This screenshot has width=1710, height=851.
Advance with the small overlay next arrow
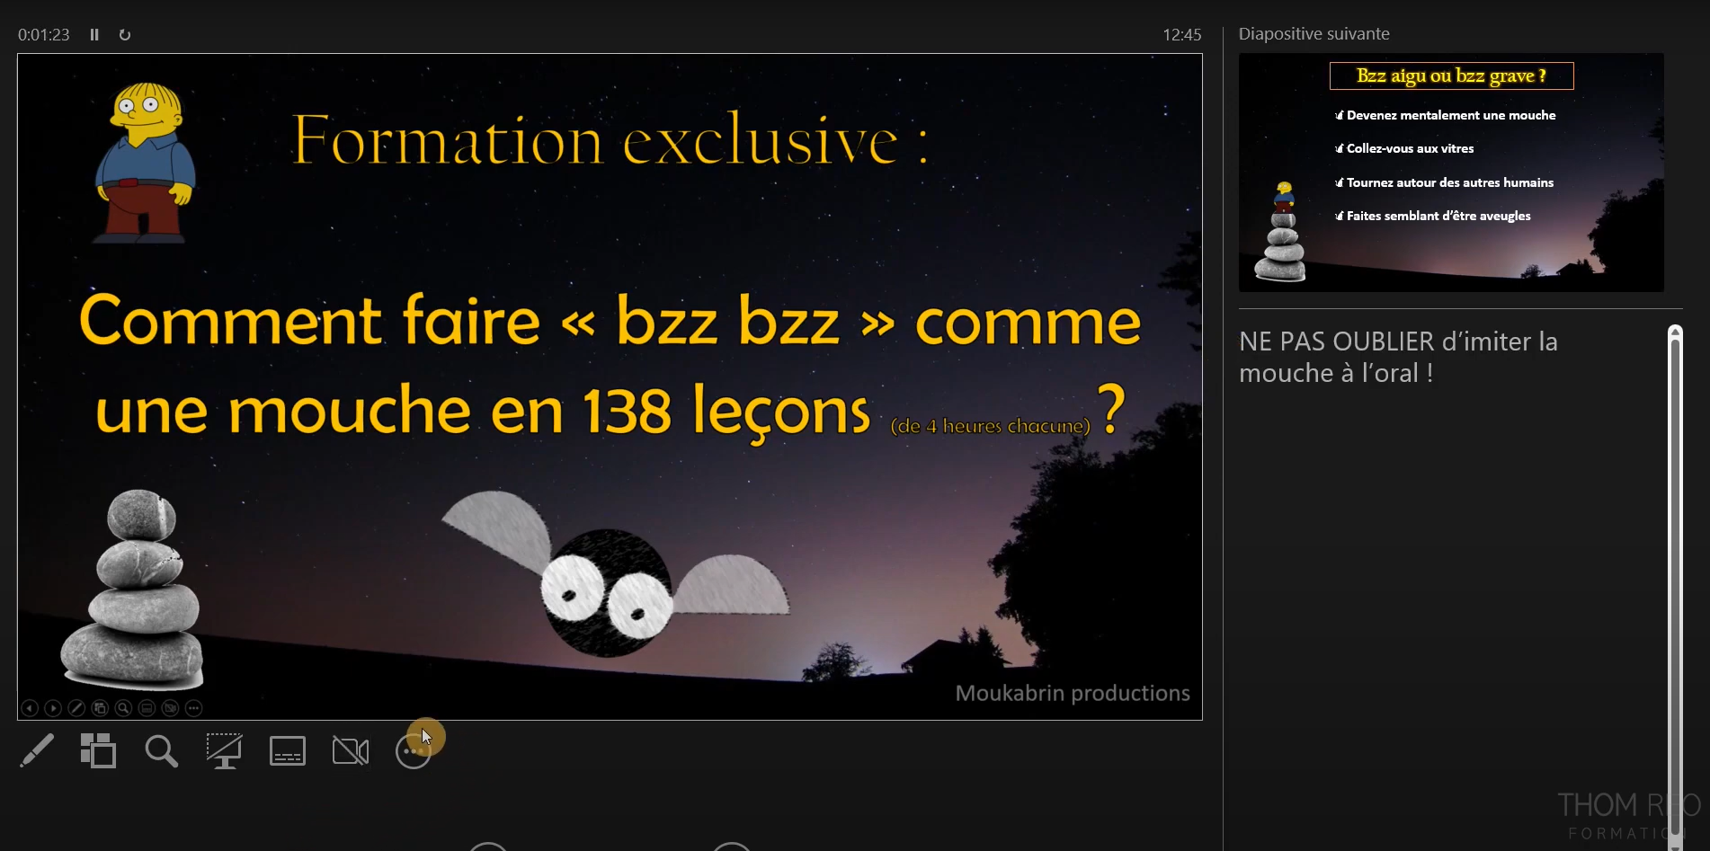pos(53,708)
